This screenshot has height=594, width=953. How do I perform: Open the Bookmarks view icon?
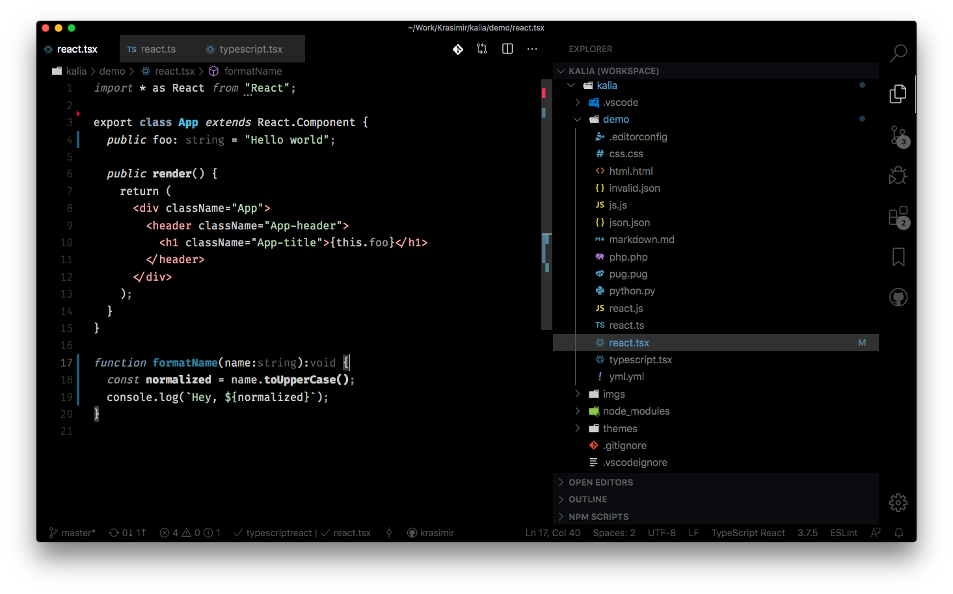coord(898,257)
